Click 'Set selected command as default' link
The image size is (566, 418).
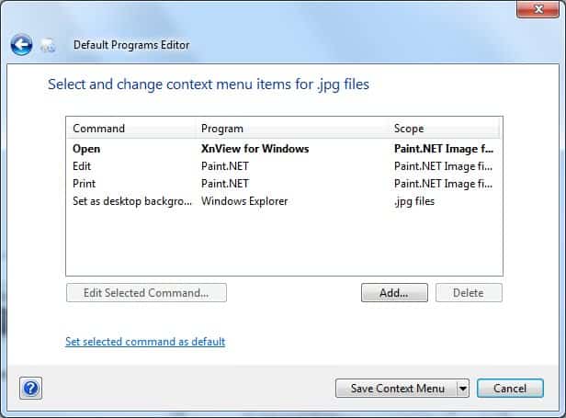click(x=145, y=342)
